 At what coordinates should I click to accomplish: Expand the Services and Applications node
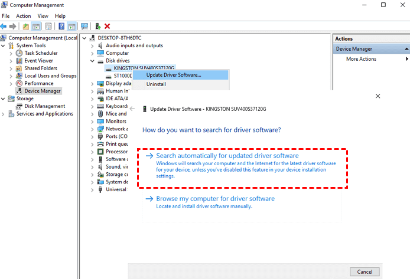3,114
